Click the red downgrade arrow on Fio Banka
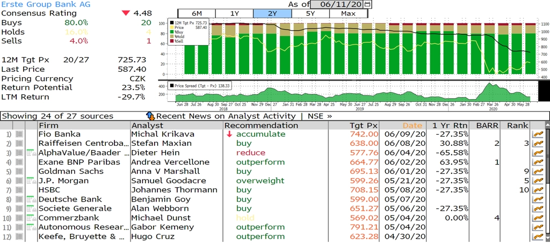 (x=229, y=134)
